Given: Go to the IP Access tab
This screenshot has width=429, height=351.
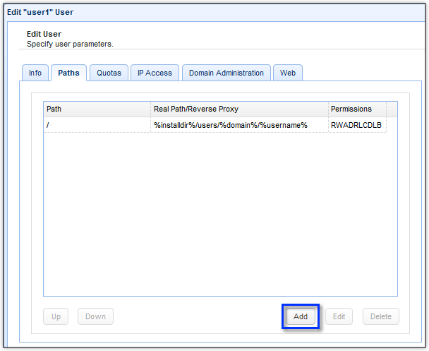Looking at the screenshot, I should [x=155, y=73].
